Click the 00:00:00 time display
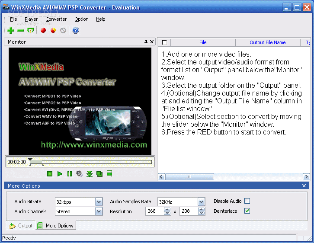This screenshot has width=314, height=243. 16,162
